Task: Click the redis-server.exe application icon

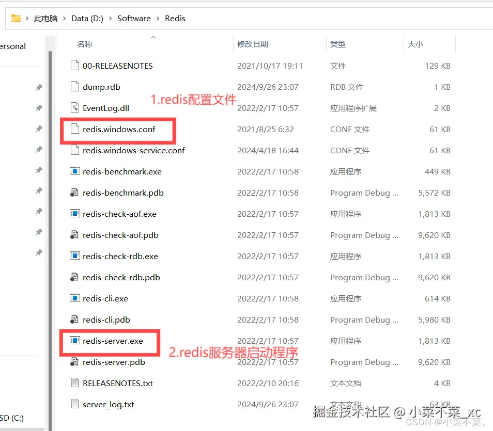Action: 75,341
